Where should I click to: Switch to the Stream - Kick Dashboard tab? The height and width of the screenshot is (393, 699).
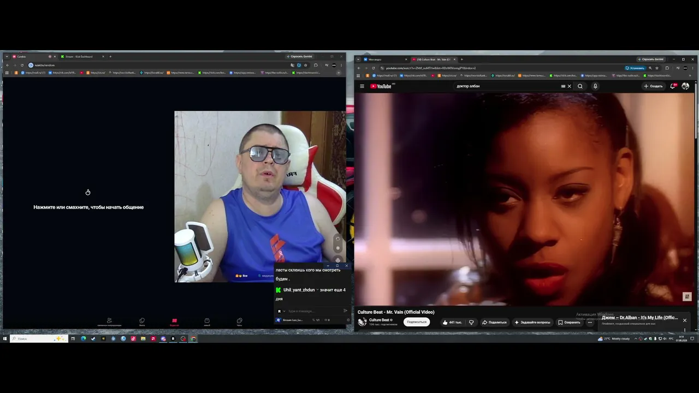point(82,57)
